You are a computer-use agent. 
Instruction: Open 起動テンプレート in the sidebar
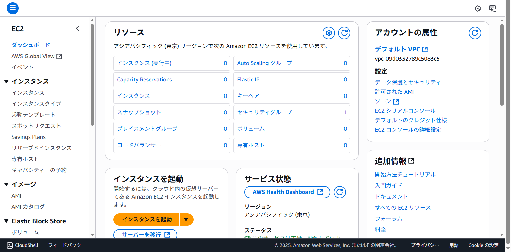pyautogui.click(x=33, y=115)
